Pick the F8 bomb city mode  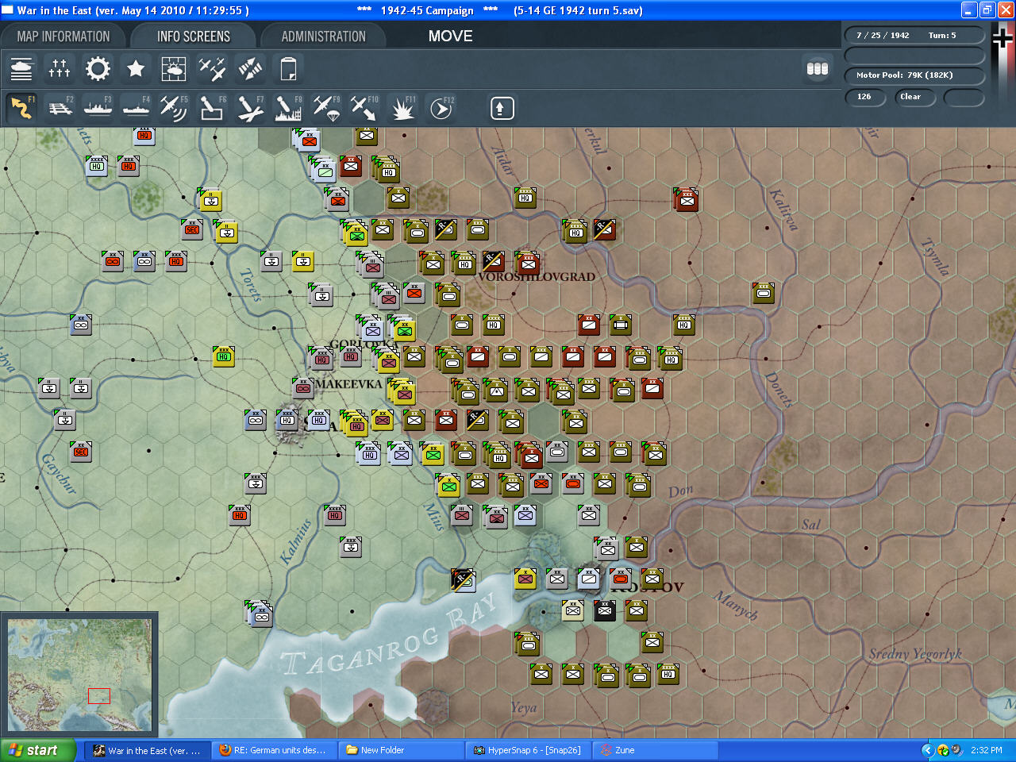[x=288, y=108]
